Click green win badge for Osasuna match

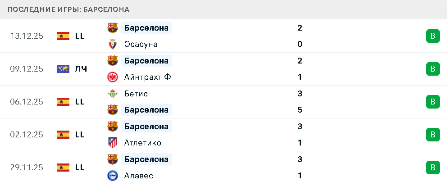[433, 36]
